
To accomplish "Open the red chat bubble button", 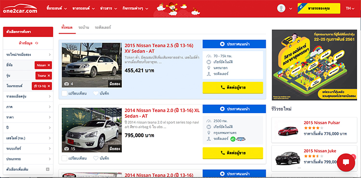I will tap(346, 162).
